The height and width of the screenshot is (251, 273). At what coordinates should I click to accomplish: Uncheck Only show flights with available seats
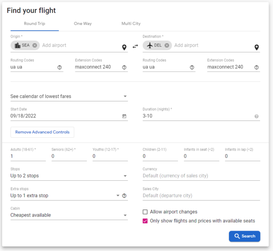145,221
